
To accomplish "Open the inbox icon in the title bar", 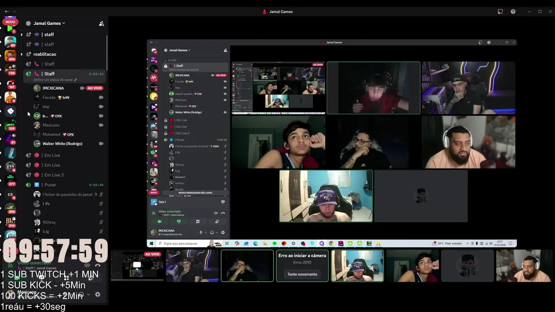I will [500, 12].
